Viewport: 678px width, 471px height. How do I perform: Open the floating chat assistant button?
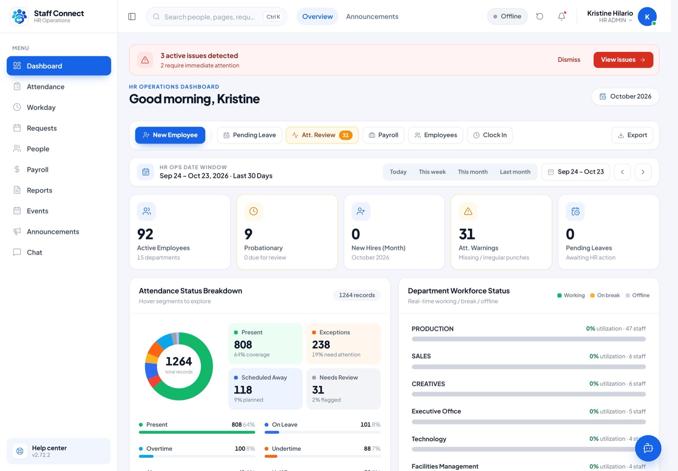(x=648, y=448)
